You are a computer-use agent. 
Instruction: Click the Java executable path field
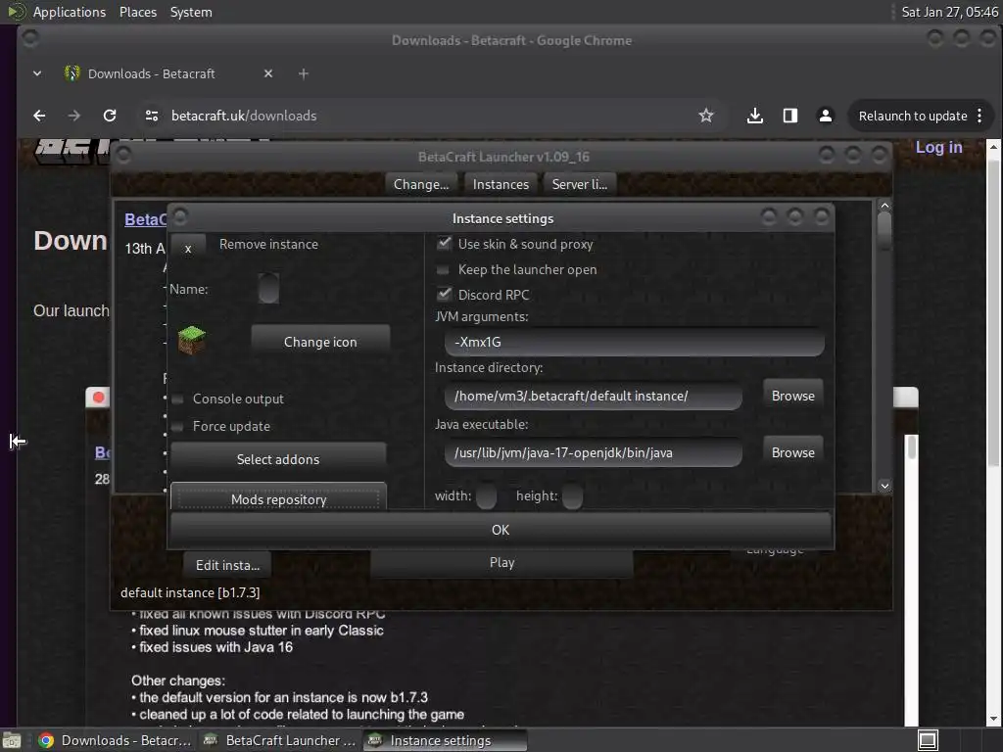tap(593, 452)
